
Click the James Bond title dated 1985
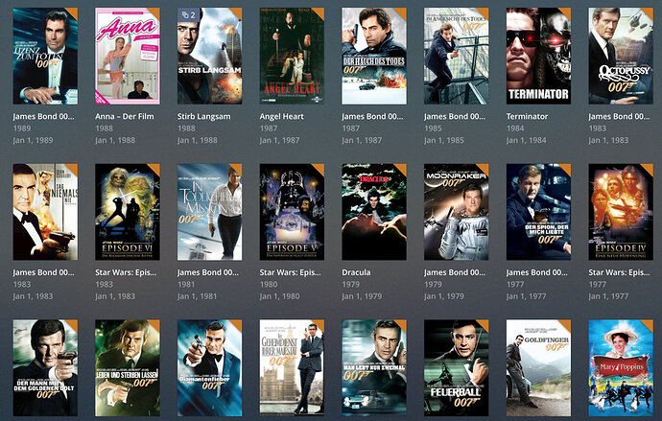[x=455, y=116]
